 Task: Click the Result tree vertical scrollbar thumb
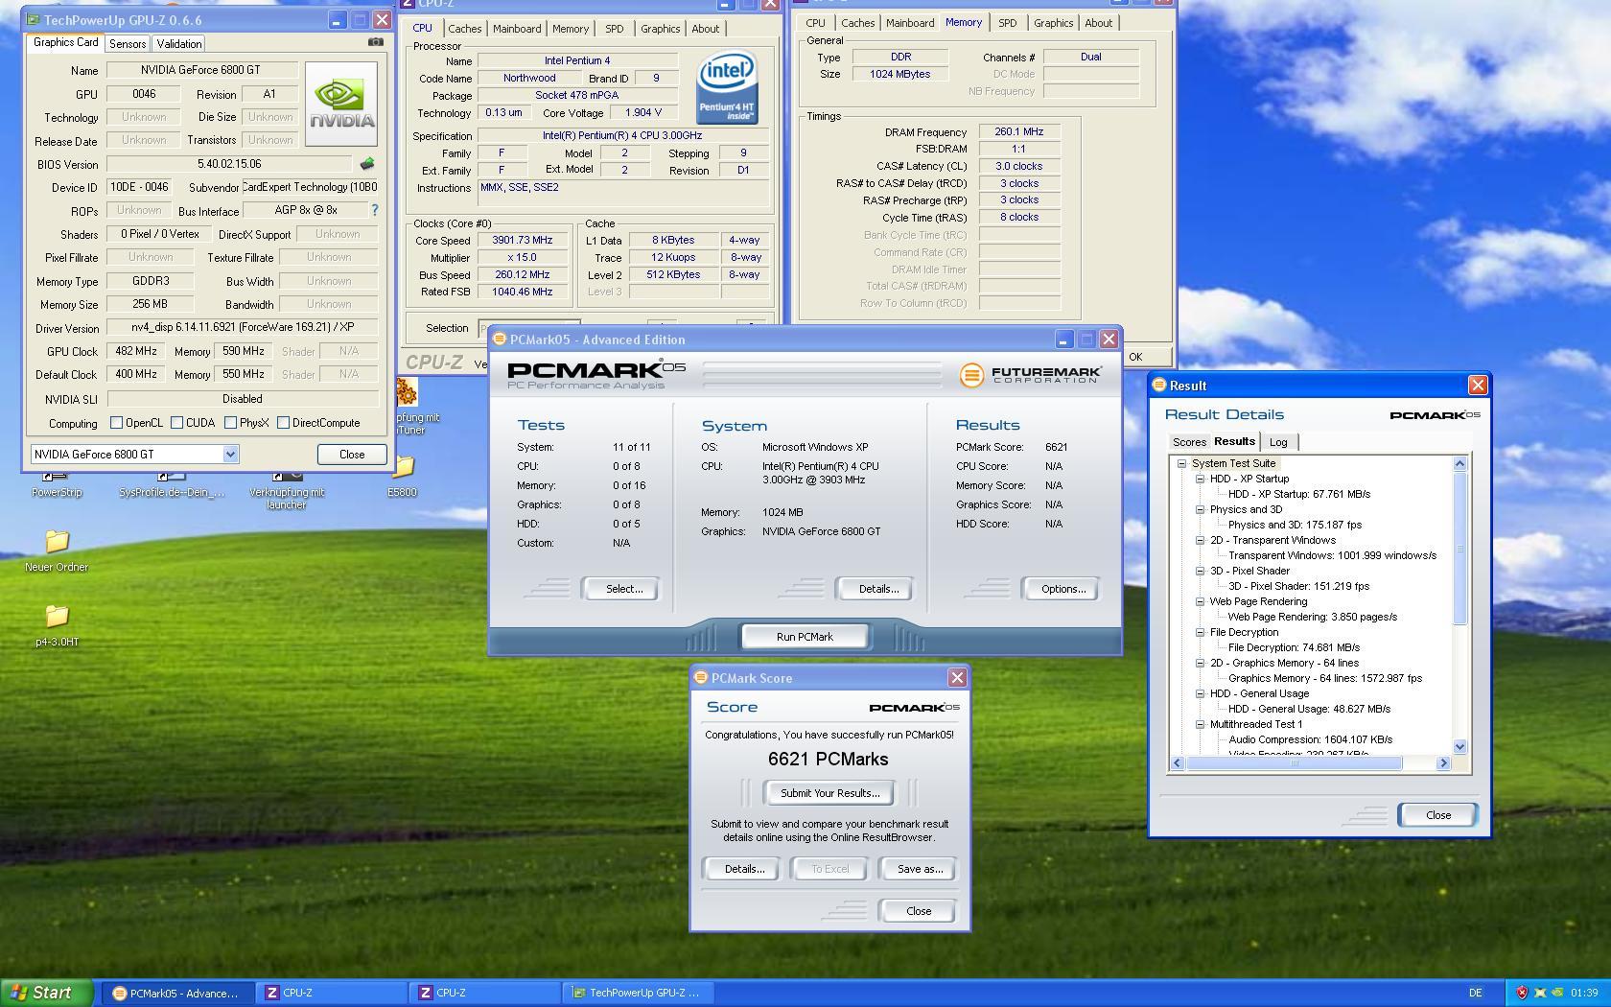pos(1459,549)
